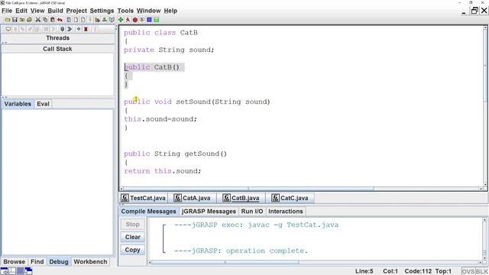Switch to the Find tab
The image size is (489, 275).
click(x=37, y=261)
